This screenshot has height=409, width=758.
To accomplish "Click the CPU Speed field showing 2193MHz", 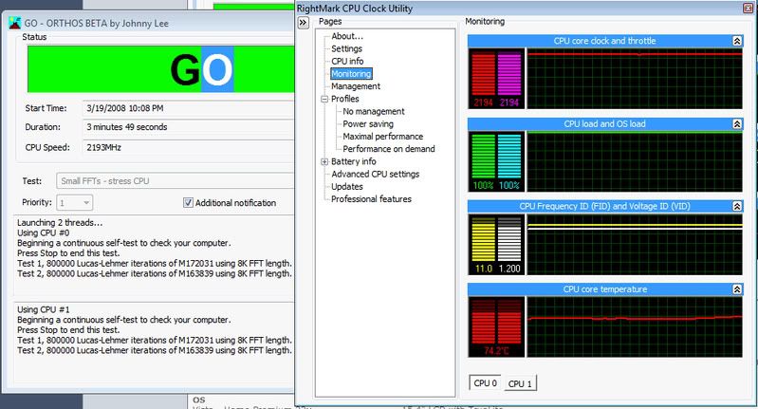I will coord(189,148).
